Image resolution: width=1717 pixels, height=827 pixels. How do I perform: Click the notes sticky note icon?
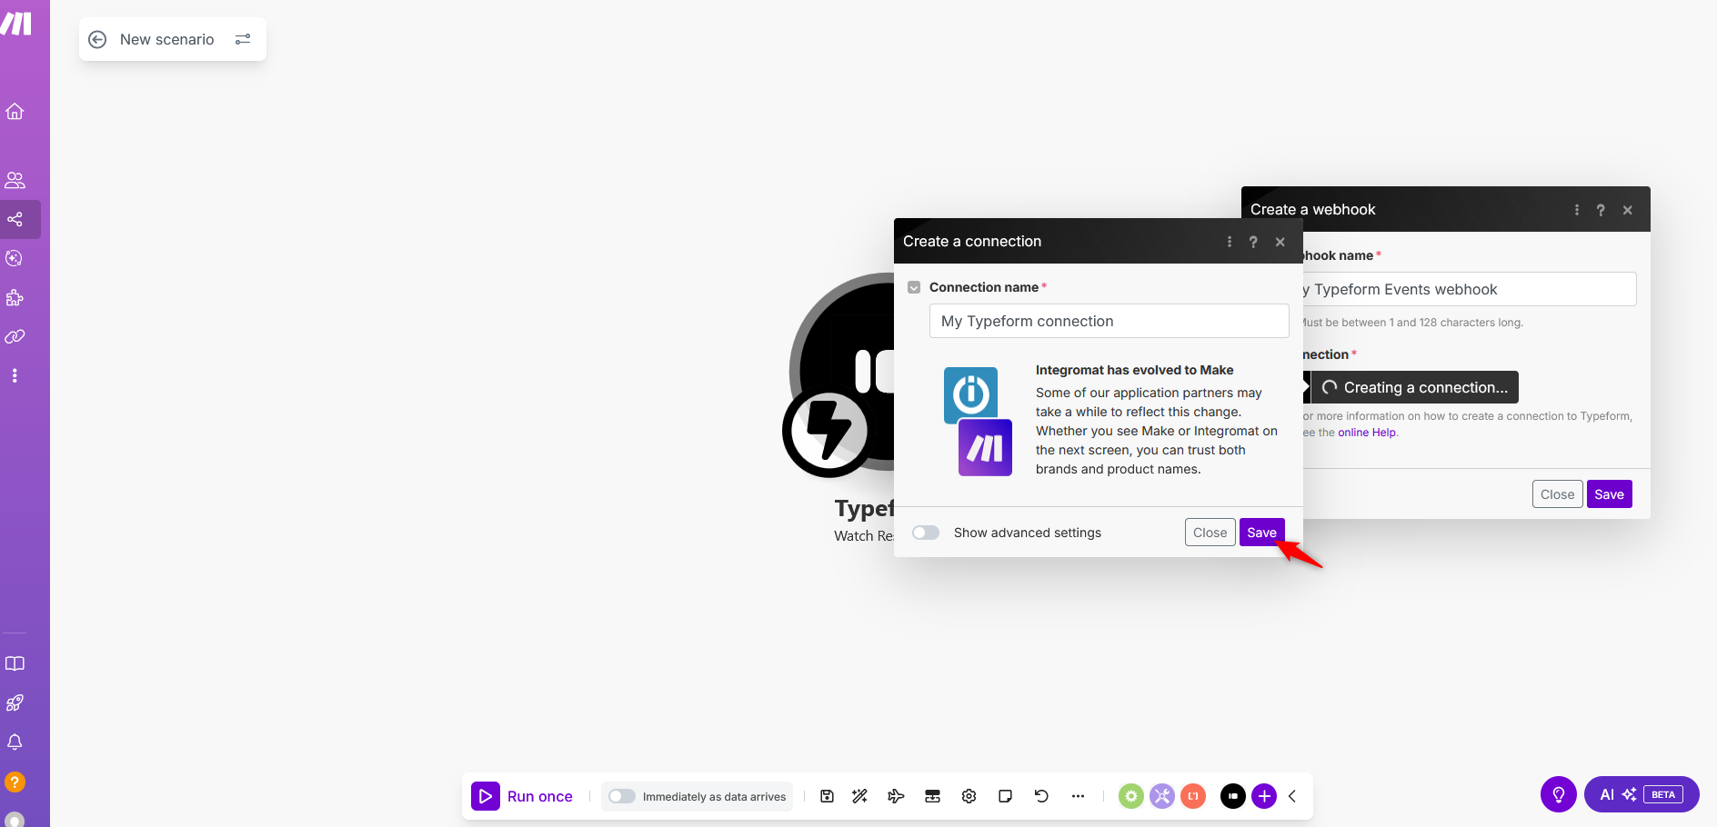pyautogui.click(x=1005, y=796)
